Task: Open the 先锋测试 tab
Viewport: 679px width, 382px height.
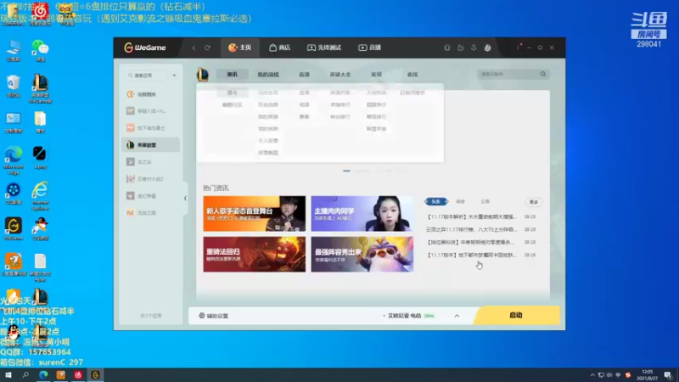Action: (324, 48)
